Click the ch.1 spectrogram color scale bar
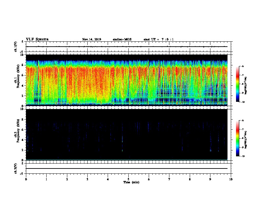Image resolution: width=260 pixels, height=201 pixels. pyautogui.click(x=238, y=84)
